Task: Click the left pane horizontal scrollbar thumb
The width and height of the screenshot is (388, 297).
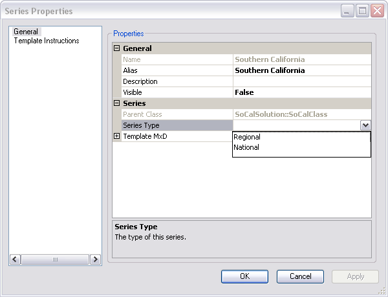Action: [55, 259]
